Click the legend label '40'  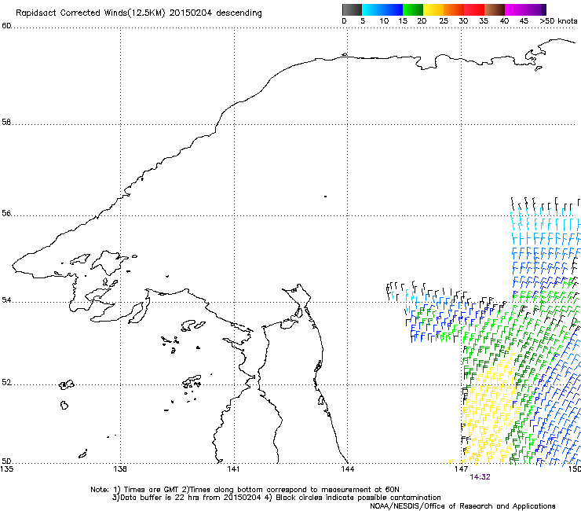tap(504, 21)
